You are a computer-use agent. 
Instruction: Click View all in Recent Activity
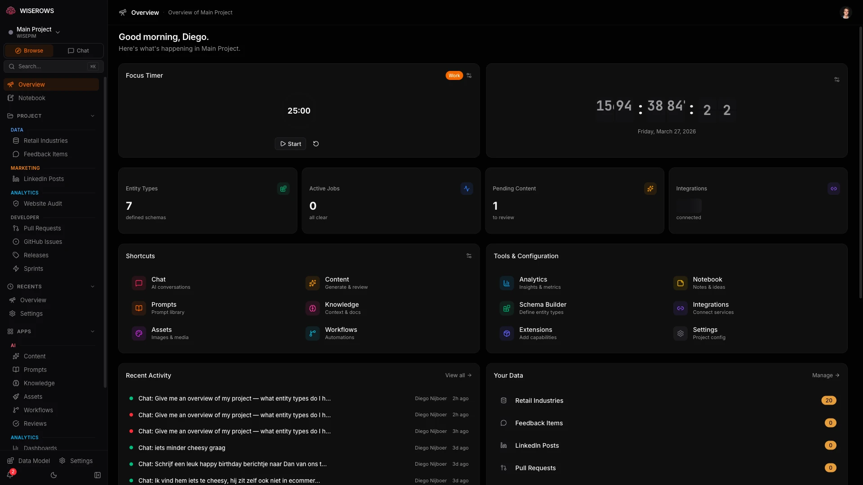click(x=458, y=375)
